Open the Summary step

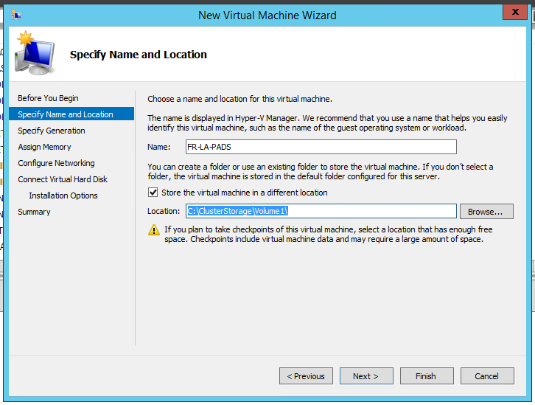coord(34,212)
